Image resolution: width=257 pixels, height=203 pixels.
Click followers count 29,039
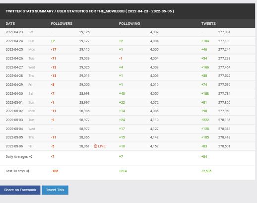(84, 59)
